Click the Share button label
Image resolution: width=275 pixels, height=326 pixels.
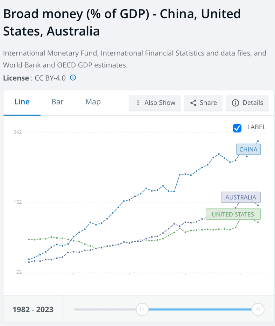click(208, 103)
